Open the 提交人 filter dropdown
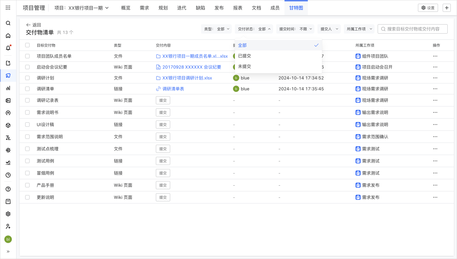The width and height of the screenshot is (457, 259). tap(329, 29)
